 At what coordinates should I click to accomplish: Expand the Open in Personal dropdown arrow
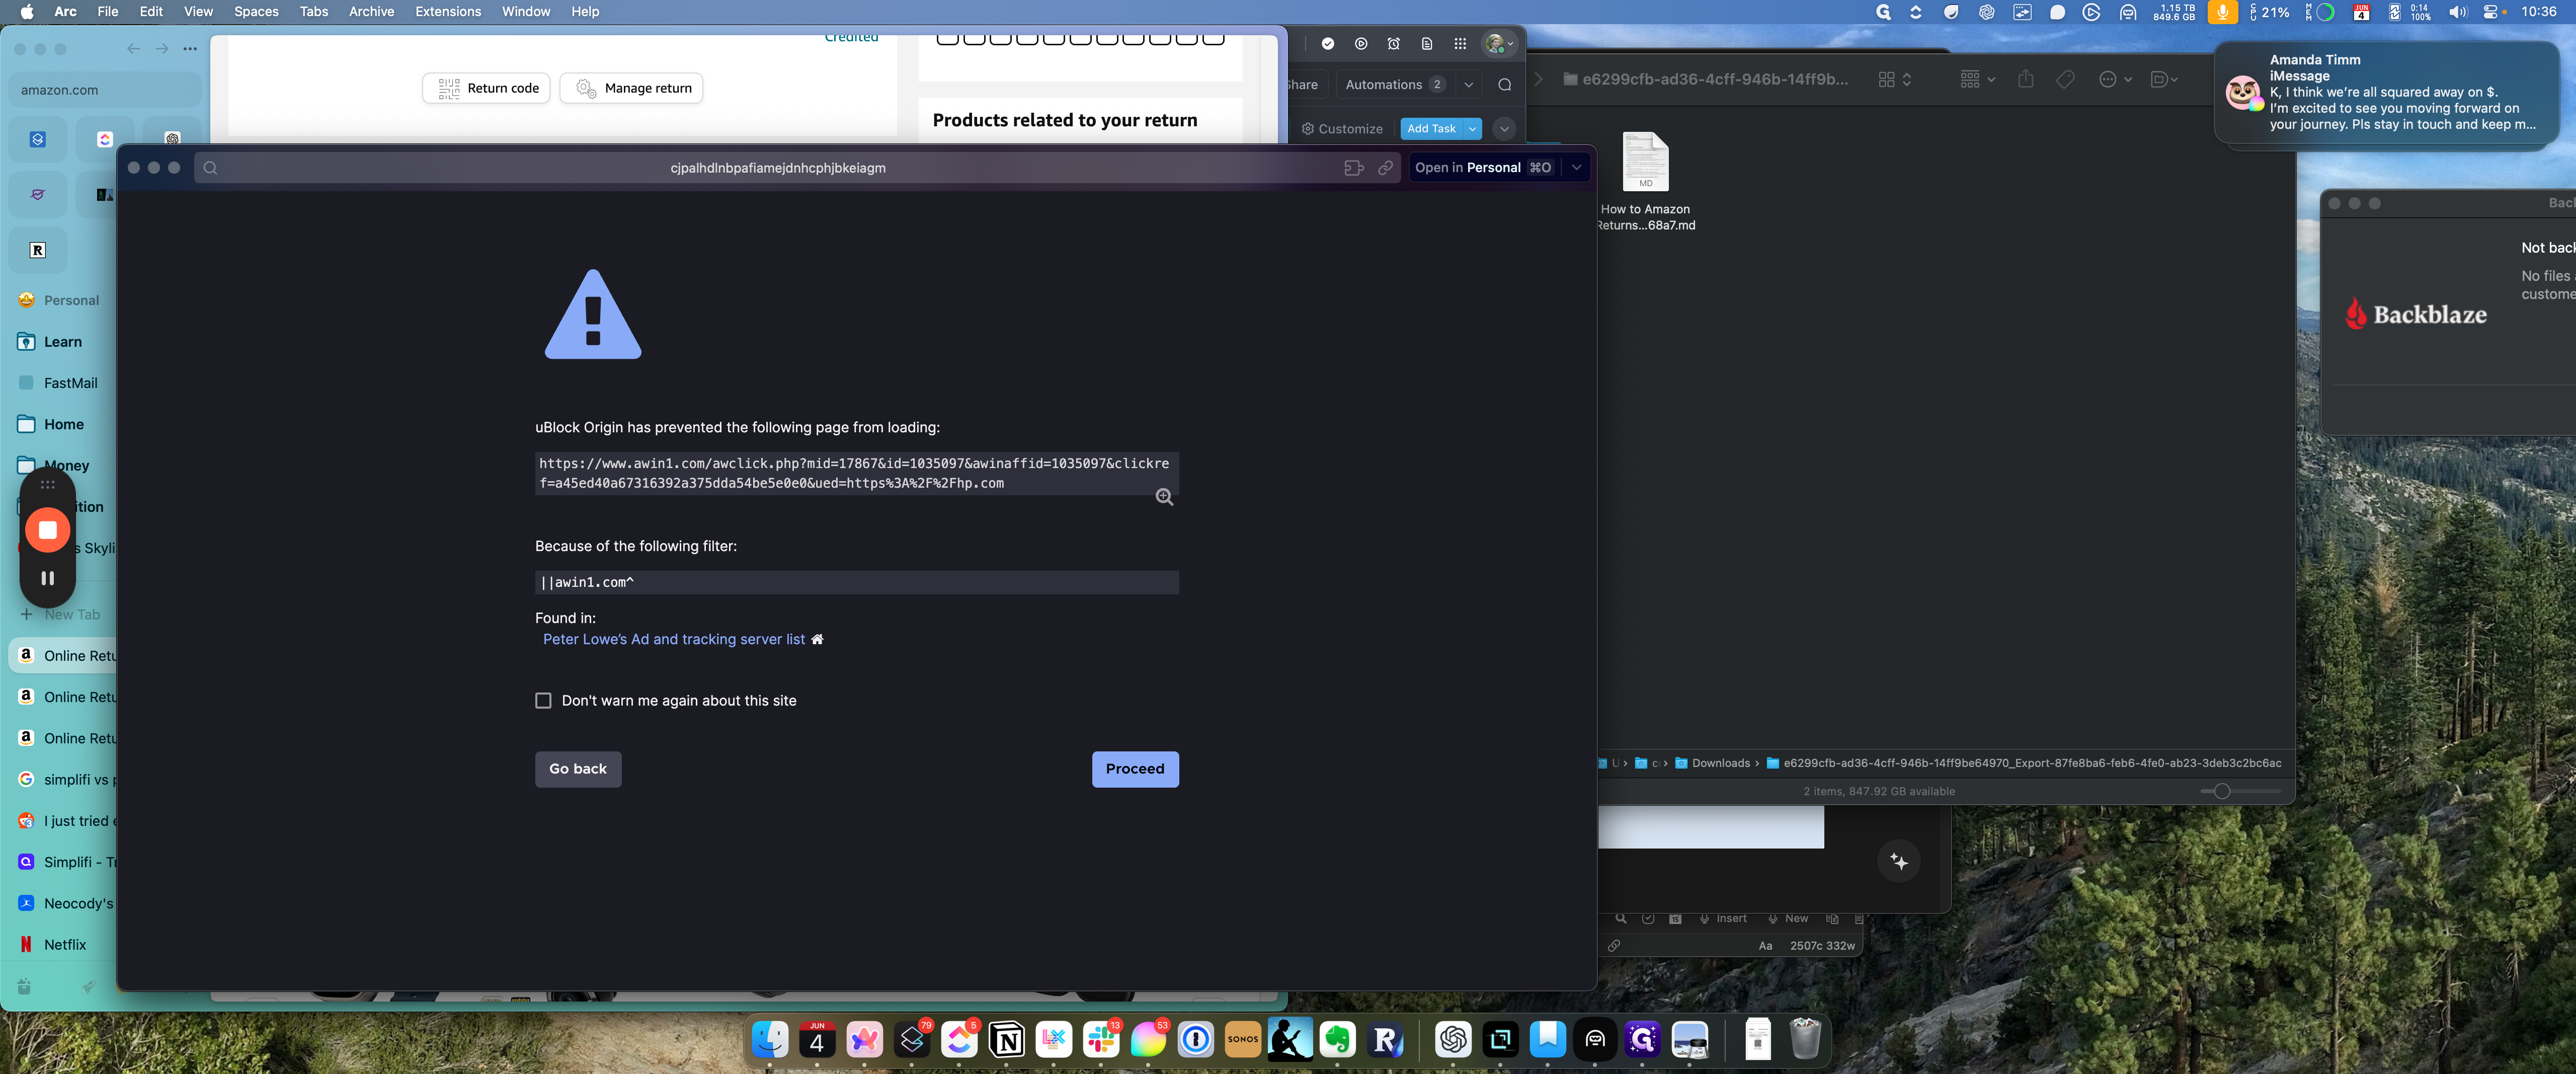(1577, 168)
